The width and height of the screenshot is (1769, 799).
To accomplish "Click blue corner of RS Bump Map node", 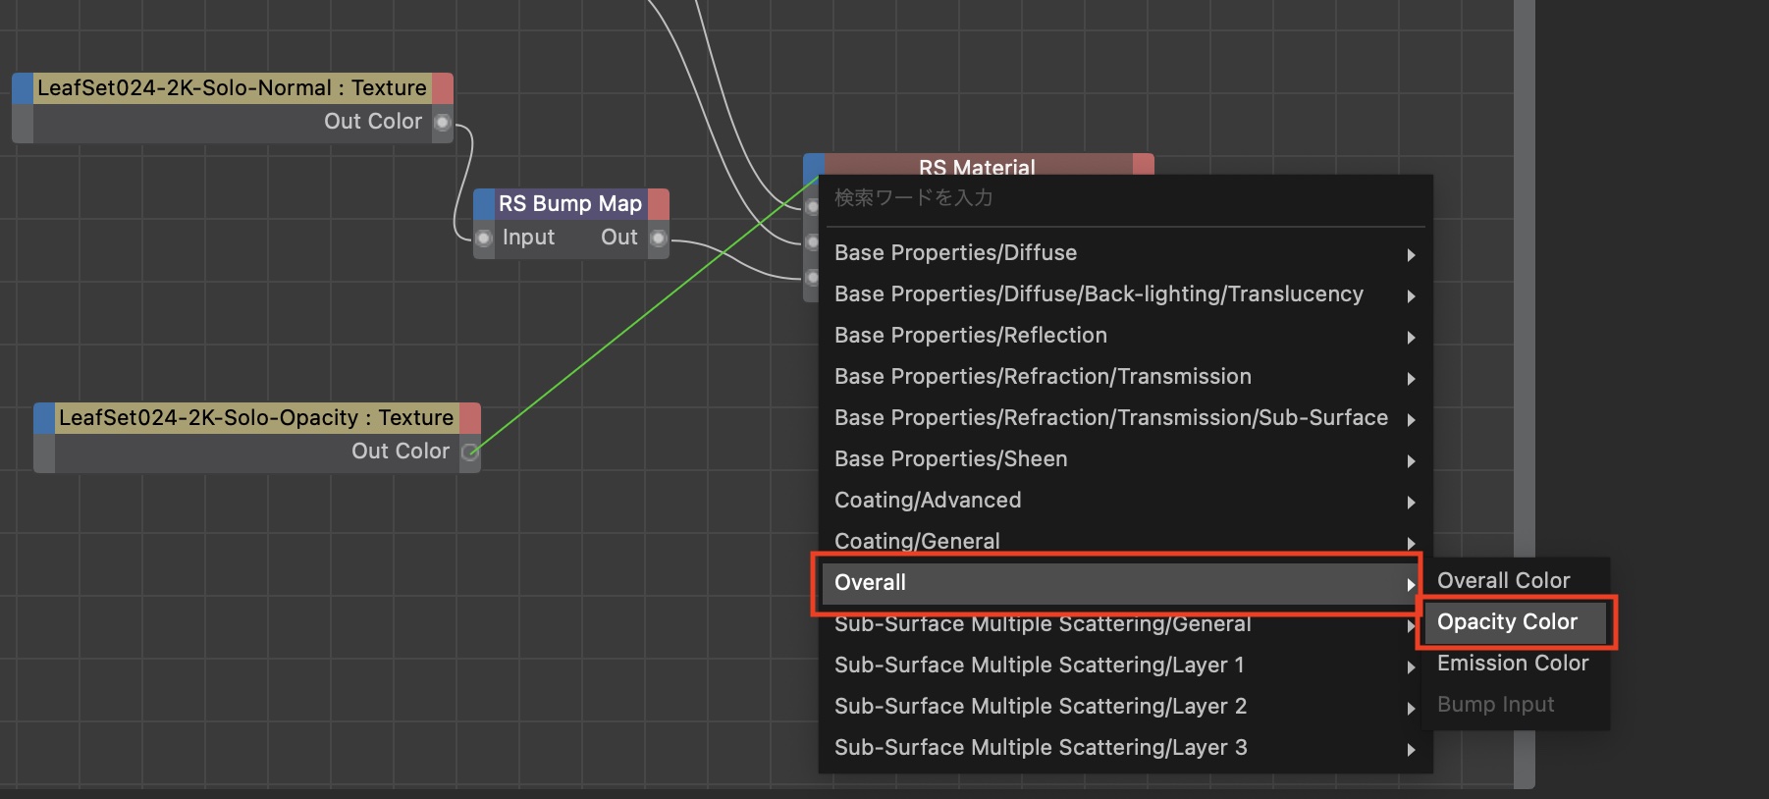I will (484, 204).
